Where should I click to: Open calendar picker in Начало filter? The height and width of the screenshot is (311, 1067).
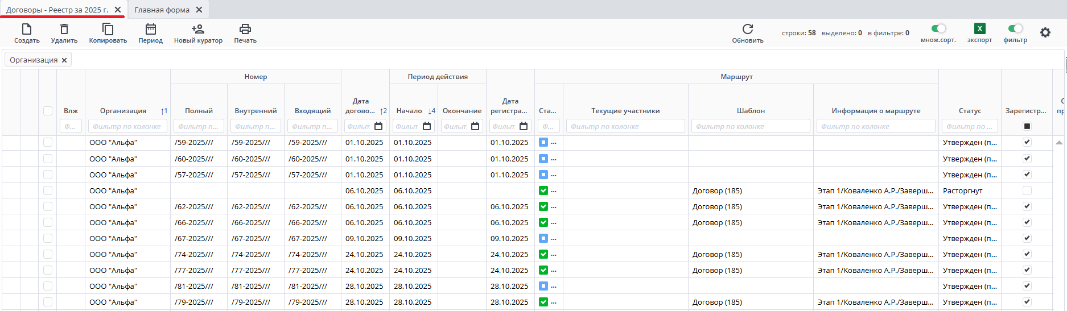pos(427,126)
